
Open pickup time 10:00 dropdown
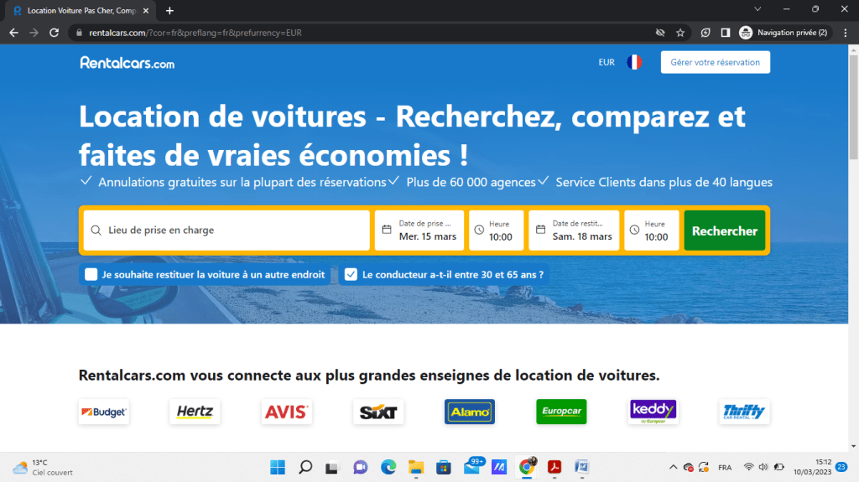(497, 231)
